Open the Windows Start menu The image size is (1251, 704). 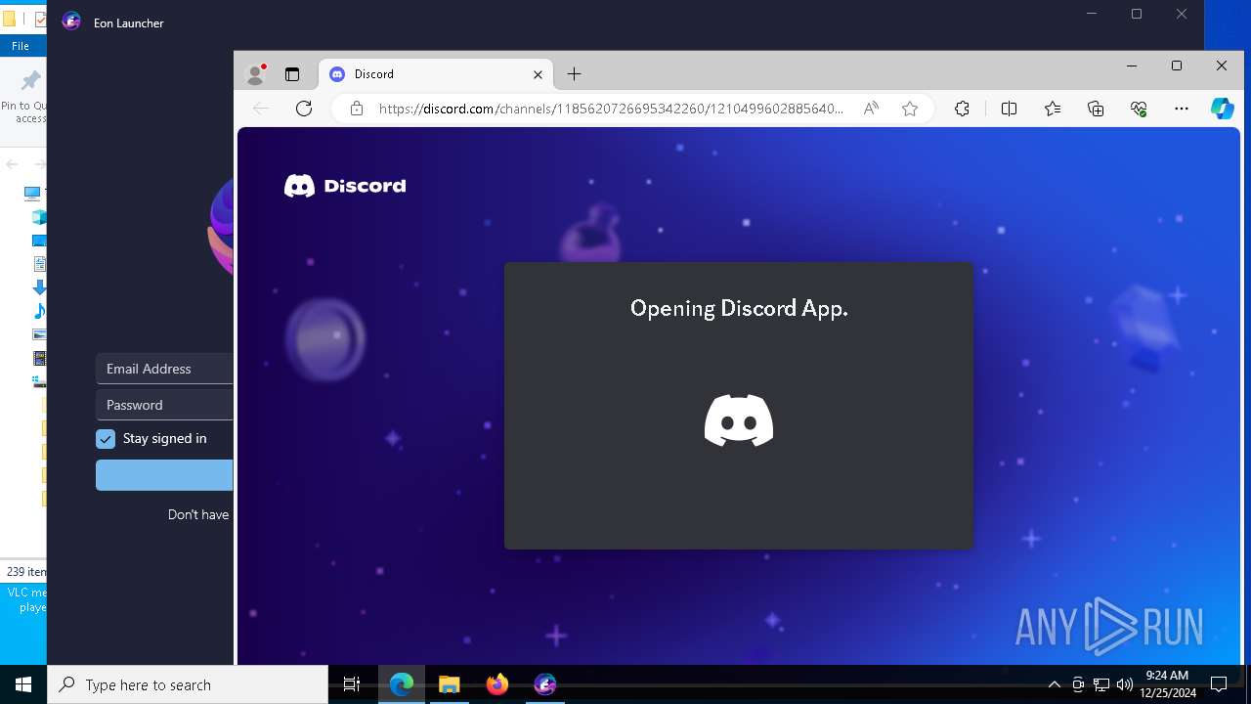coord(23,684)
